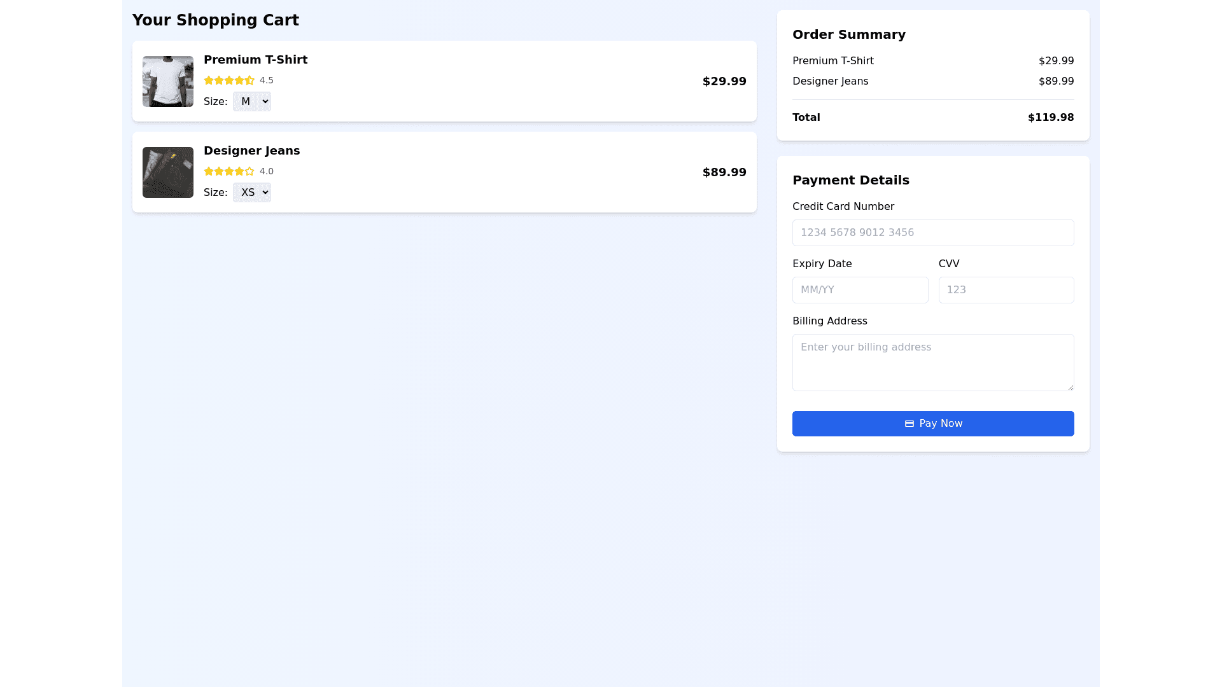Focus the Credit Card Number field
The height and width of the screenshot is (687, 1222).
932,233
